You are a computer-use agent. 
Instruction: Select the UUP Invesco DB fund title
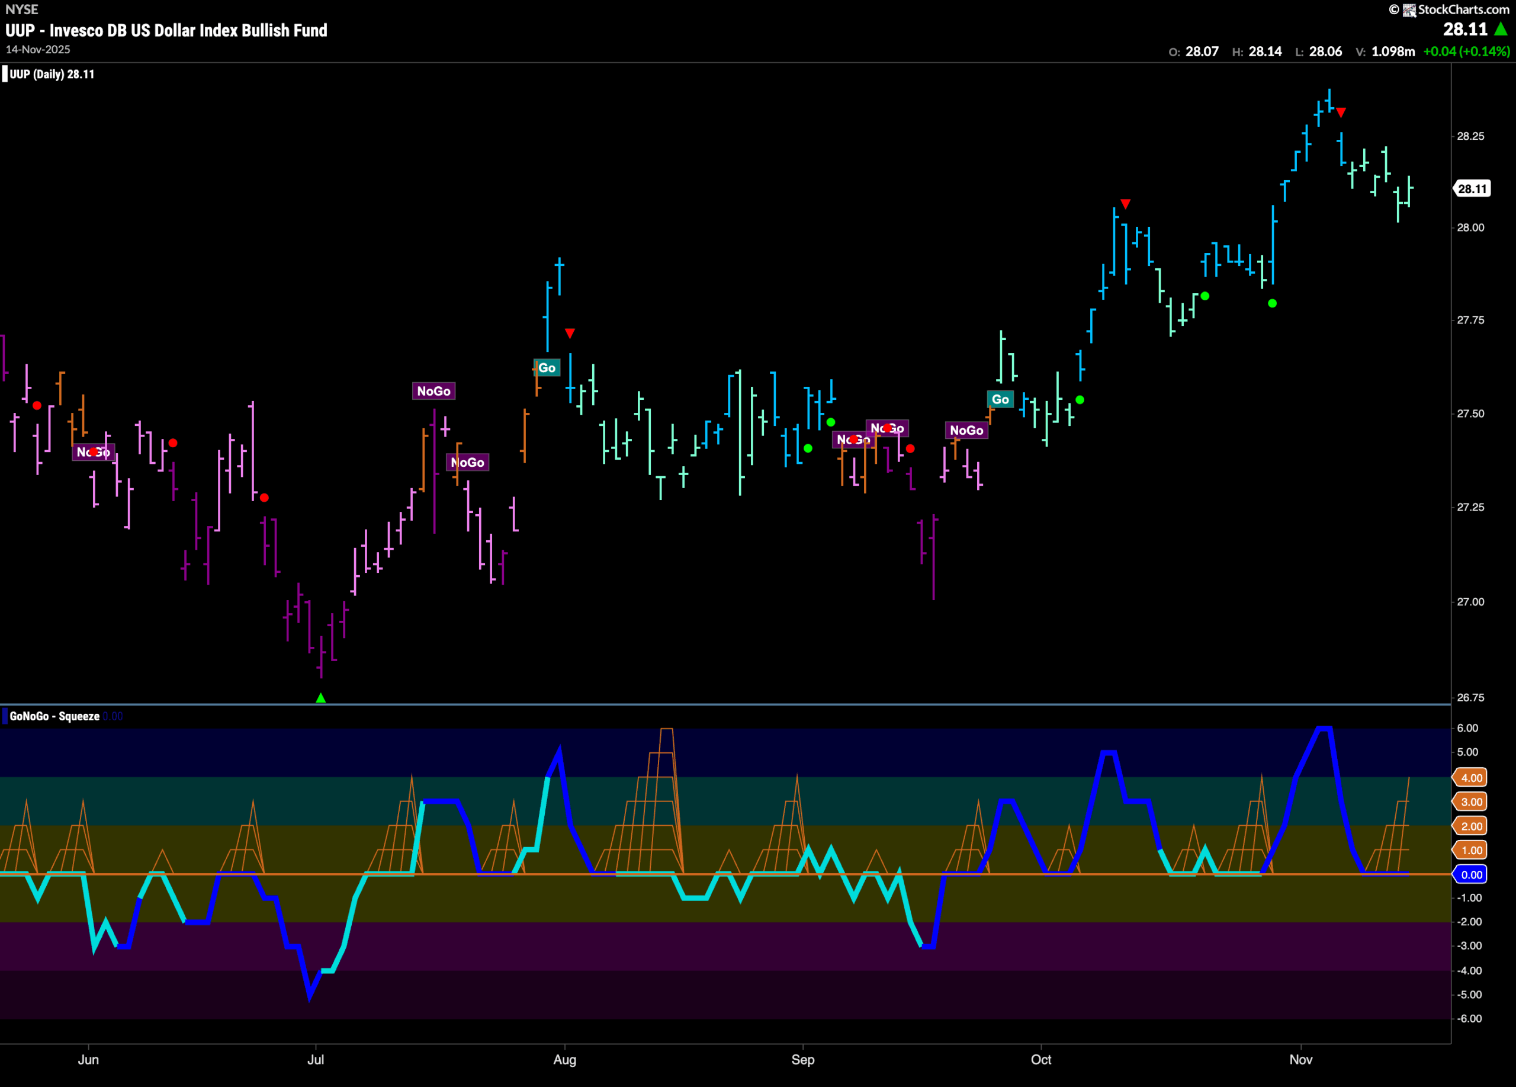(x=166, y=30)
